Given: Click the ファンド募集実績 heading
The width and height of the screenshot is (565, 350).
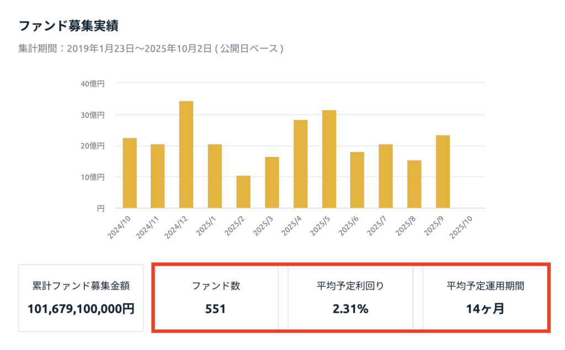Looking at the screenshot, I should coord(69,26).
